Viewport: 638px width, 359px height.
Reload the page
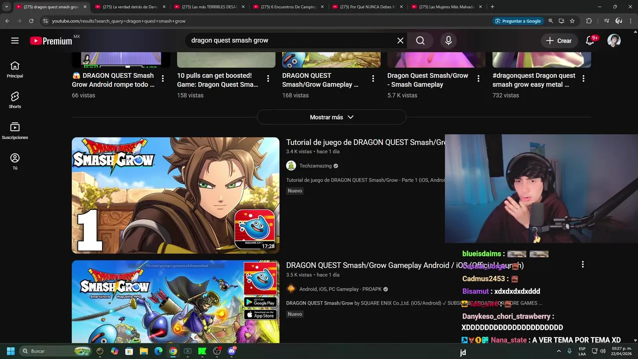(x=31, y=21)
